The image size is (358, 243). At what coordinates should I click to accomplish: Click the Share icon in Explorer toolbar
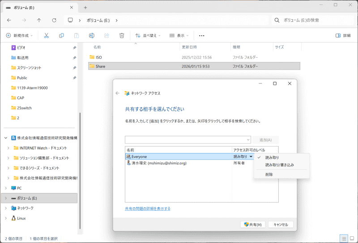[107, 36]
